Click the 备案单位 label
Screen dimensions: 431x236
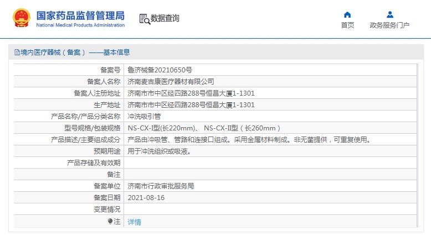pos(107,186)
